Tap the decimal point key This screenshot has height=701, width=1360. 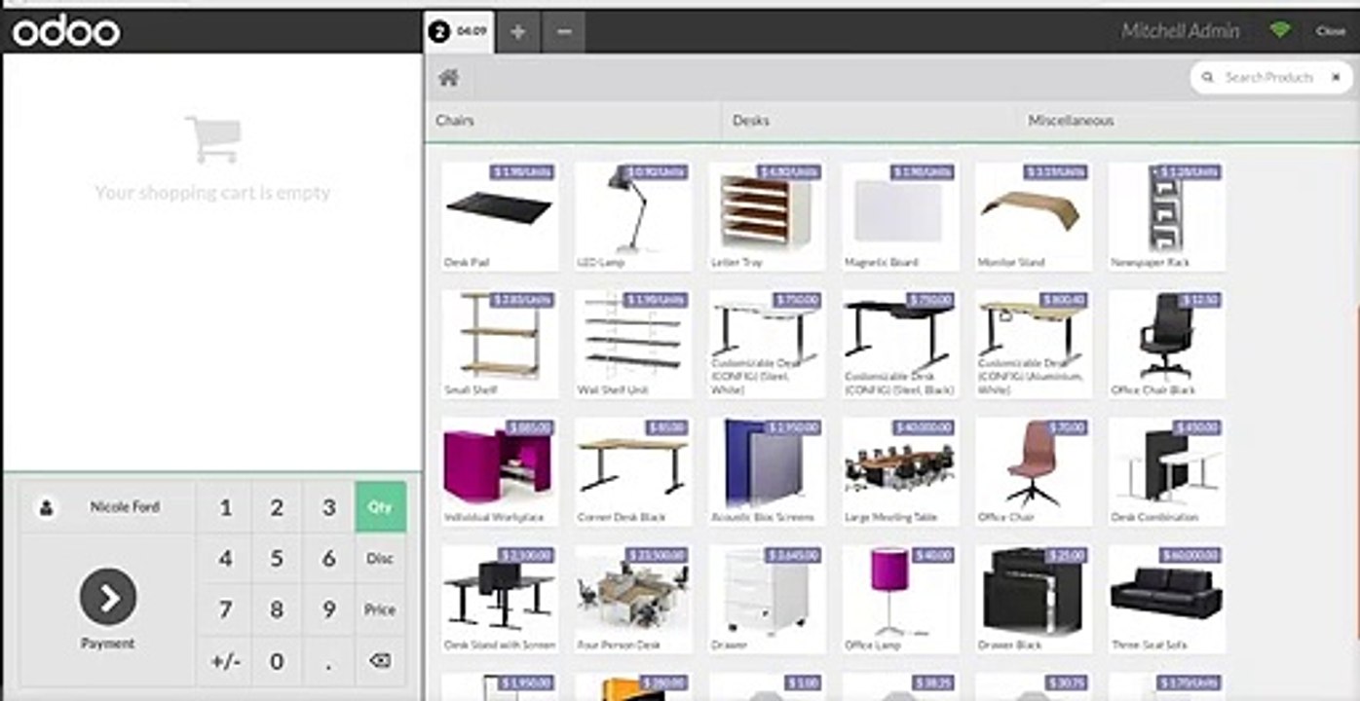(328, 661)
